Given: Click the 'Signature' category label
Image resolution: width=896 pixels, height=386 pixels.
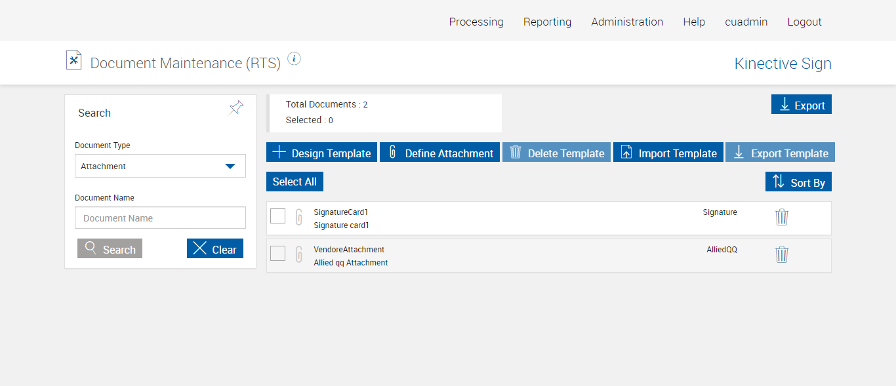Looking at the screenshot, I should coord(720,212).
